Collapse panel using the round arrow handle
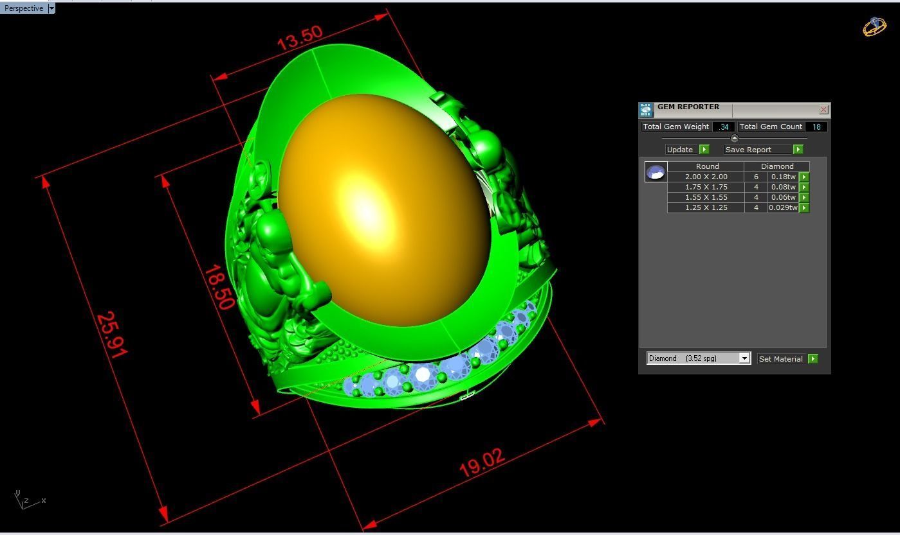This screenshot has height=535, width=900. point(734,138)
